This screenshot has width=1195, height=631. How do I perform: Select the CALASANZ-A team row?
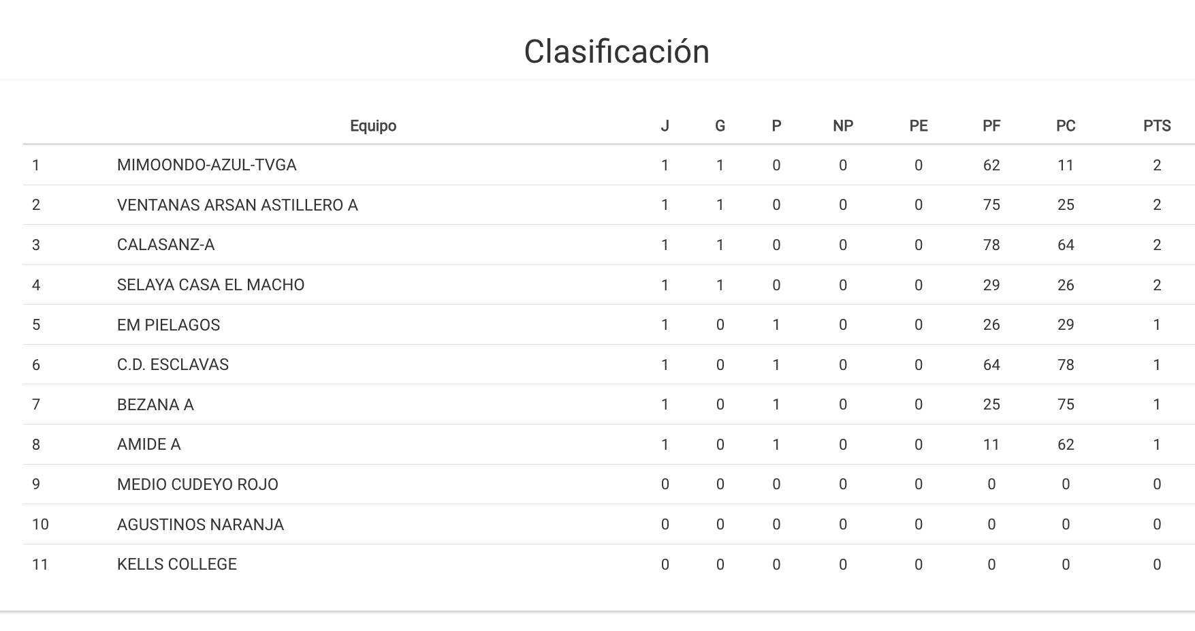(165, 245)
